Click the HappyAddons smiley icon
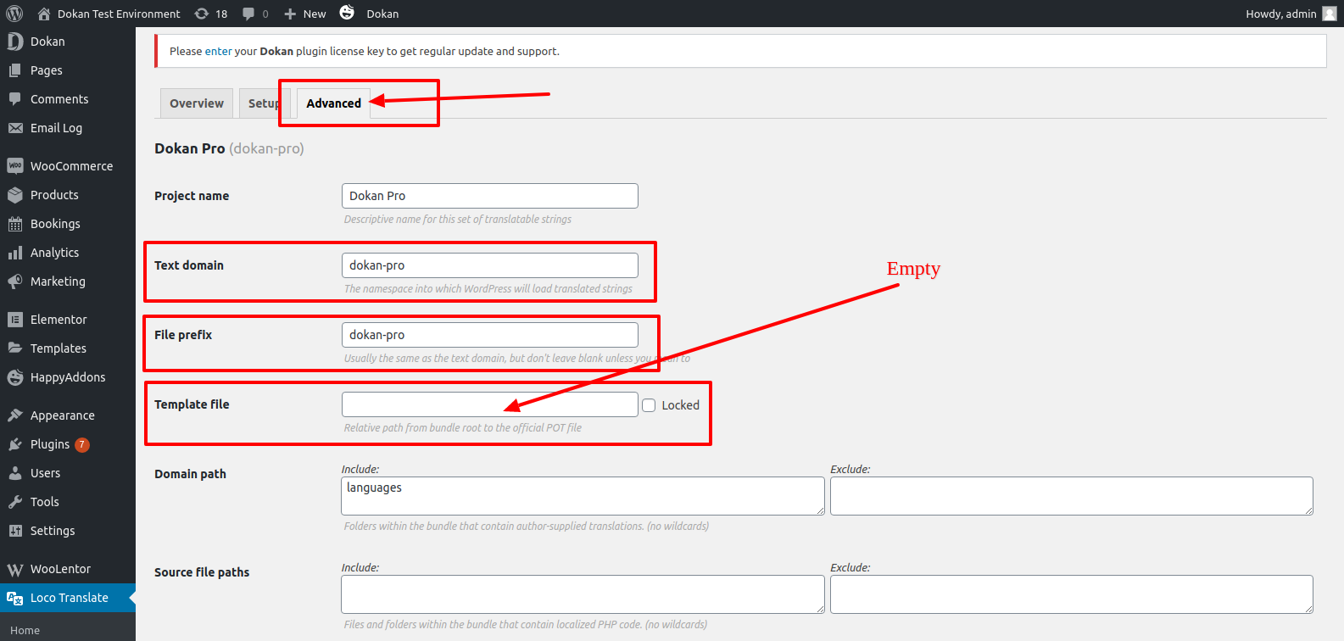The height and width of the screenshot is (641, 1344). click(x=15, y=377)
